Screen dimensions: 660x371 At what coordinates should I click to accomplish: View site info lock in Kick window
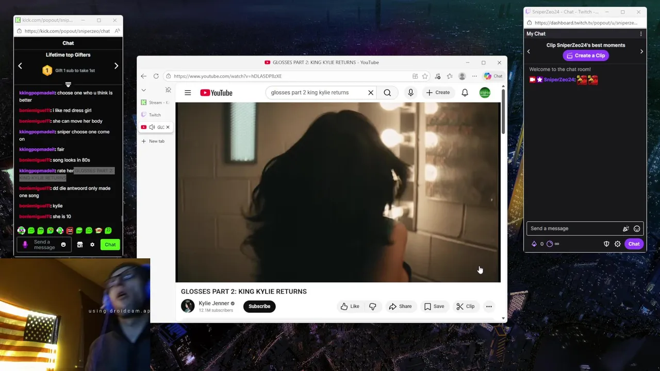19,31
